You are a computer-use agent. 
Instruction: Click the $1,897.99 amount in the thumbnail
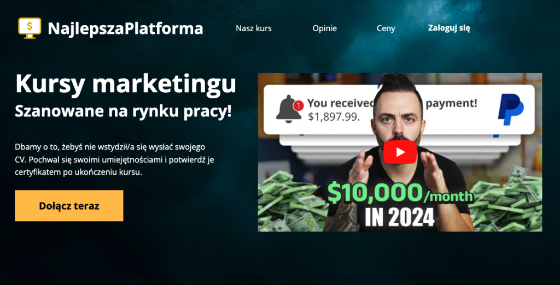334,117
